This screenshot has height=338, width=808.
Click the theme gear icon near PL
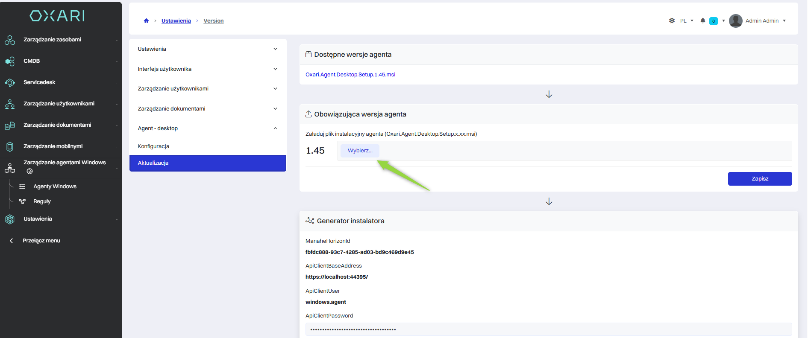click(x=672, y=20)
